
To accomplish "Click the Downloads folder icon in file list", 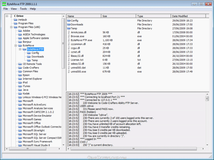I will (x=69, y=25).
